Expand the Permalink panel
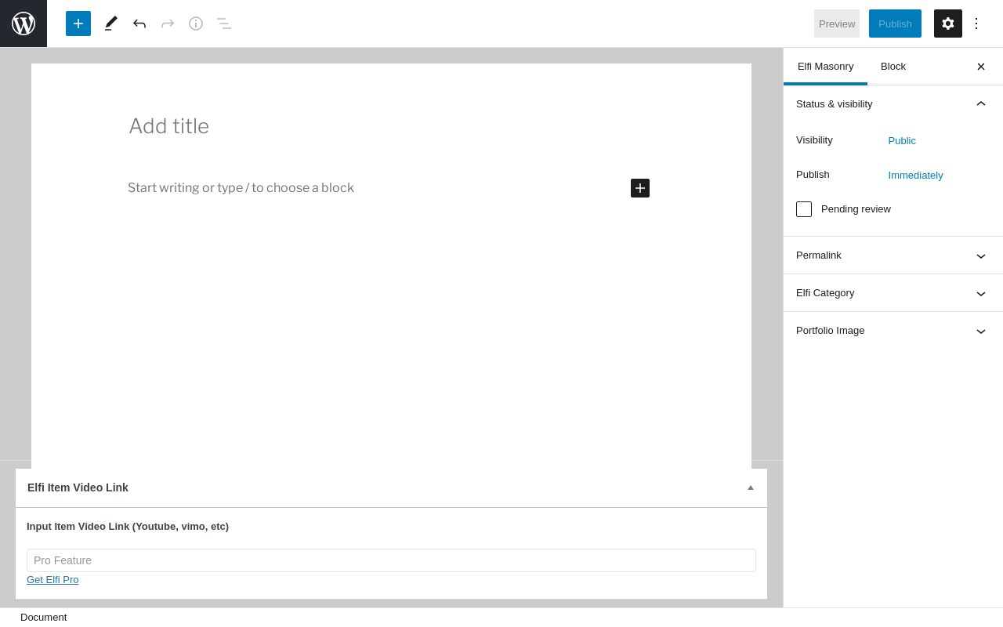Screen dimensions: 1003x627 893,256
